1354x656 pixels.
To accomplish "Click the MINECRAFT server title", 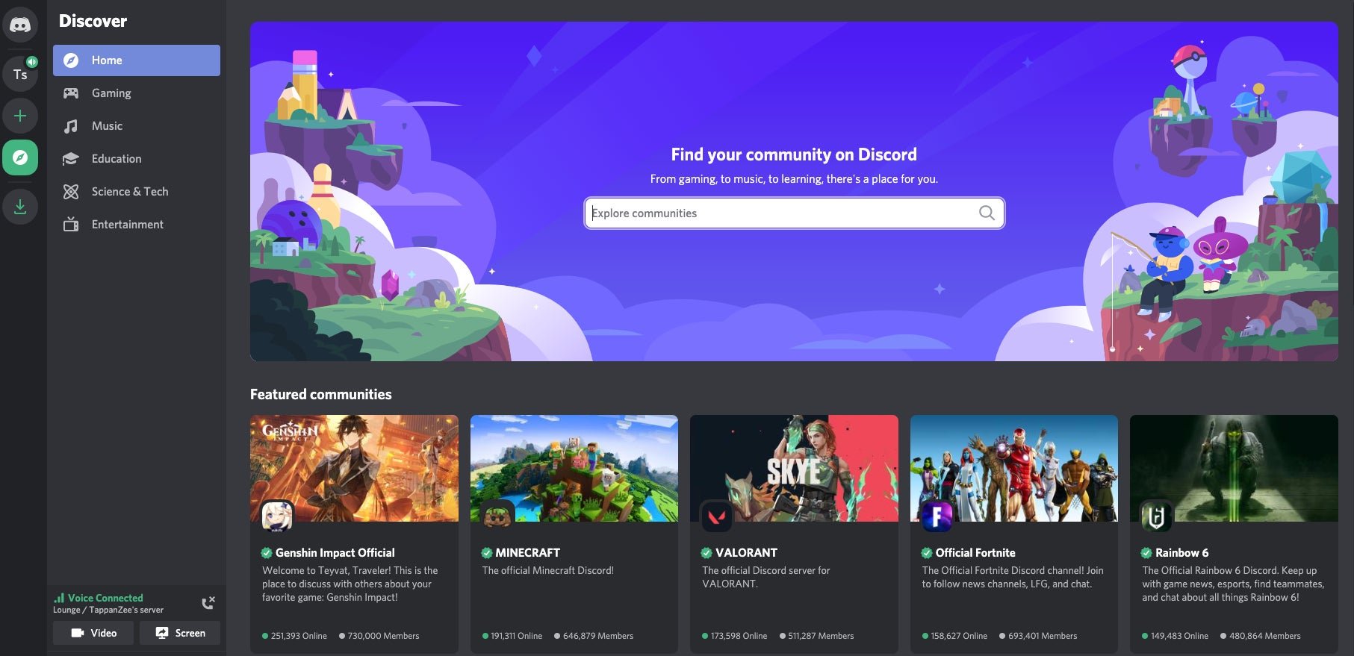I will tap(528, 553).
